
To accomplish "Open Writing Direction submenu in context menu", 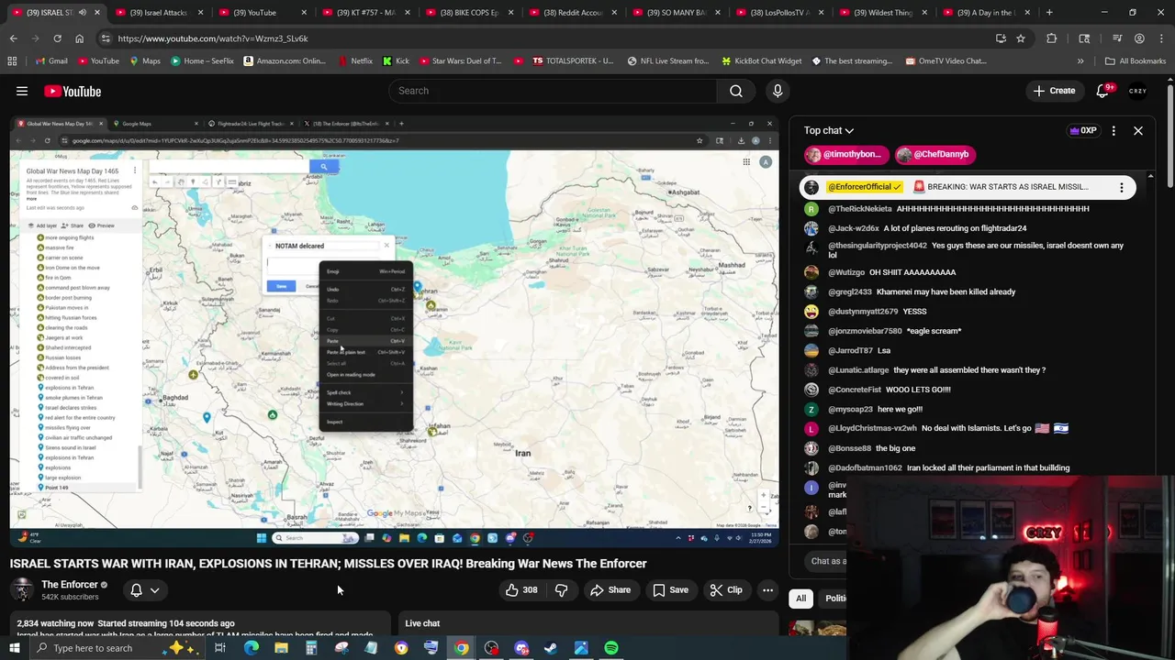I will click(x=365, y=404).
